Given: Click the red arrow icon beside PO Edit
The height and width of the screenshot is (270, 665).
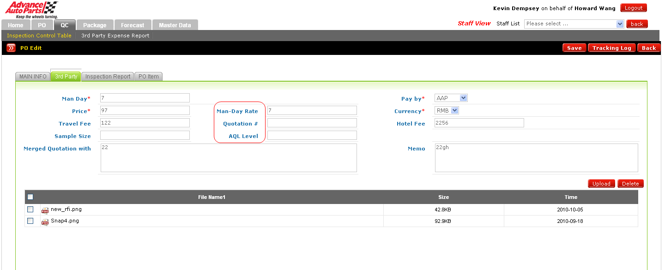Looking at the screenshot, I should pyautogui.click(x=11, y=48).
